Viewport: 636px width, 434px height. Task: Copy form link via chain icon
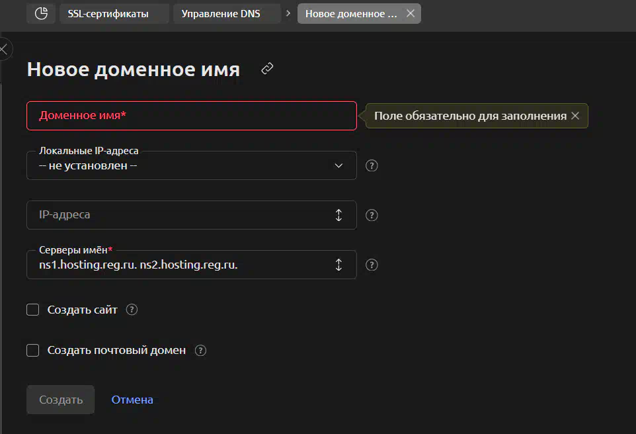coord(267,68)
